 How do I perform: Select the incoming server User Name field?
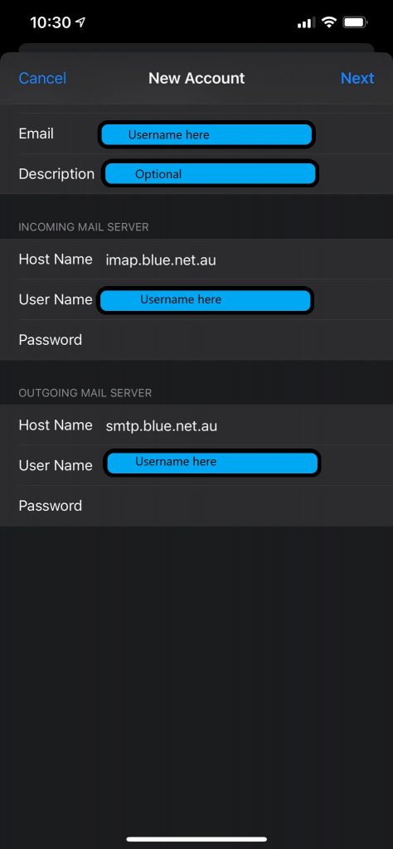[205, 300]
